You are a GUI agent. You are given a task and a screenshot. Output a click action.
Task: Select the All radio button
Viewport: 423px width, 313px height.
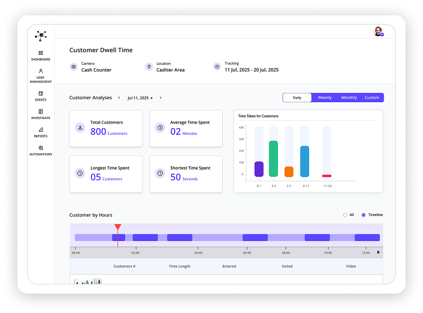pos(345,215)
